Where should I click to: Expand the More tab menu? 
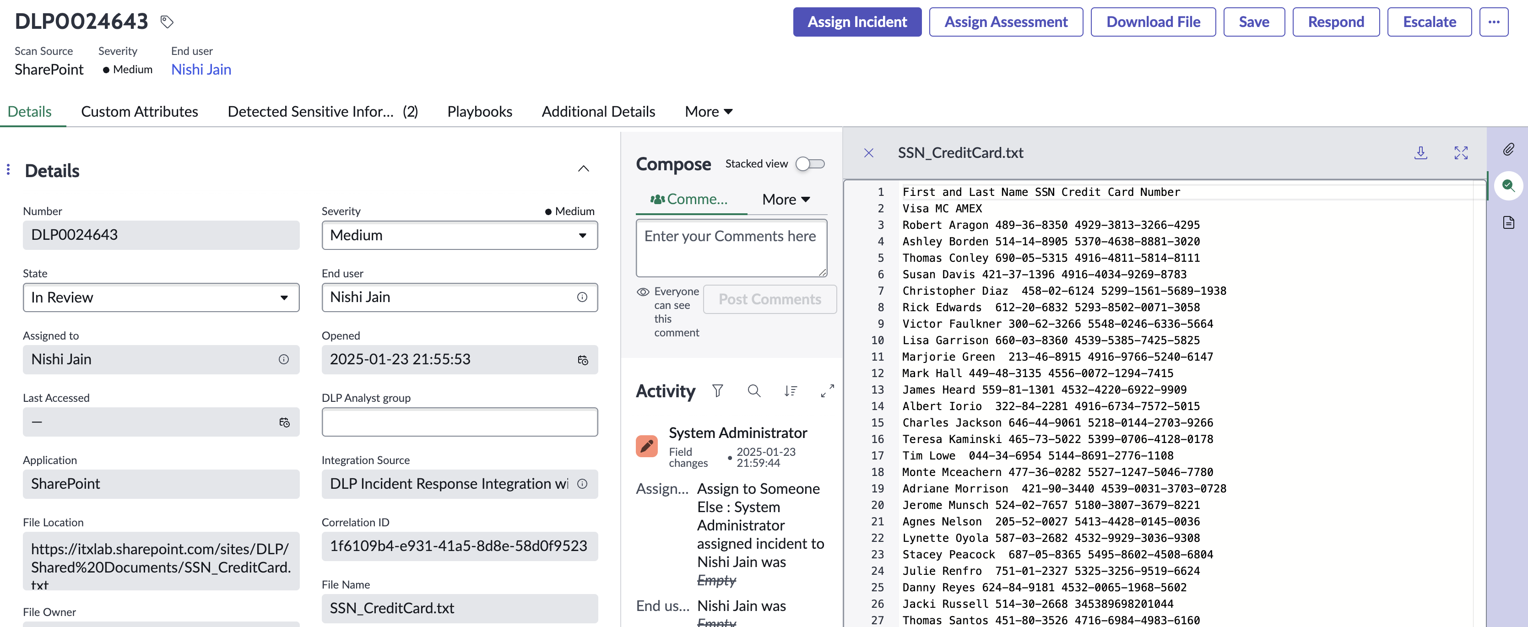pyautogui.click(x=709, y=112)
